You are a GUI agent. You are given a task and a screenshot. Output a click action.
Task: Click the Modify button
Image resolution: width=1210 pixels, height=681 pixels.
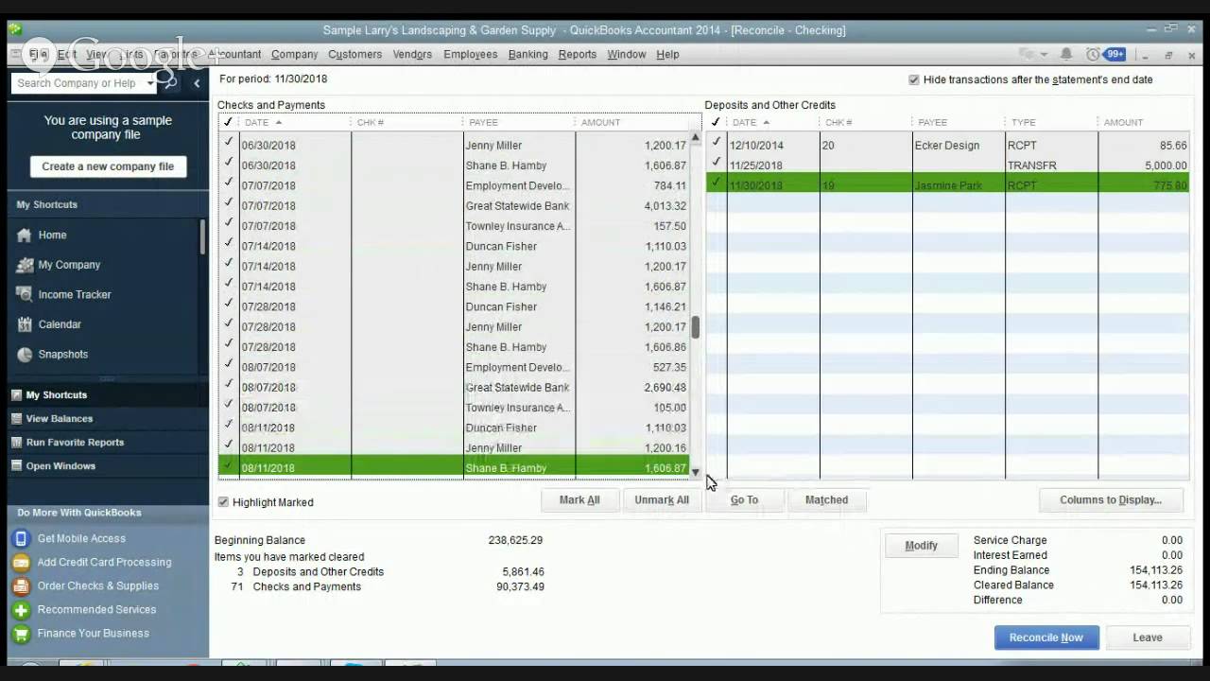[x=921, y=546]
